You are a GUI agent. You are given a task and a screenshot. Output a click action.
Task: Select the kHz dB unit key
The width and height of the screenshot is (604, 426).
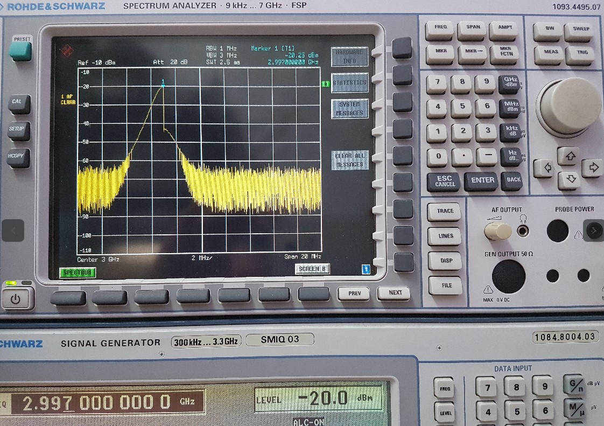point(511,134)
